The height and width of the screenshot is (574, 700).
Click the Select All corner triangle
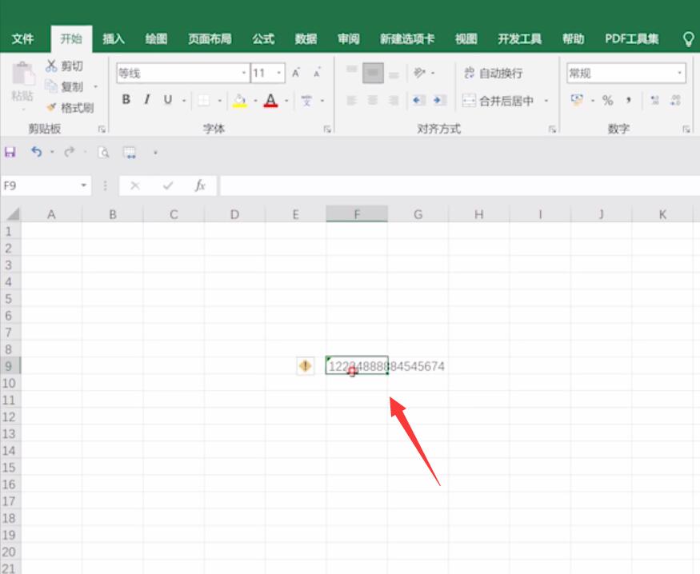(13, 214)
